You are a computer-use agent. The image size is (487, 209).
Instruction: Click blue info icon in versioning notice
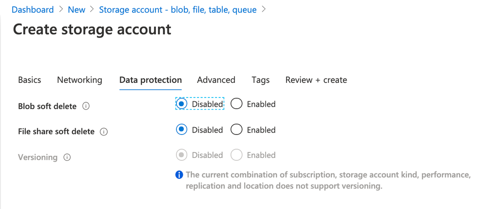(179, 175)
